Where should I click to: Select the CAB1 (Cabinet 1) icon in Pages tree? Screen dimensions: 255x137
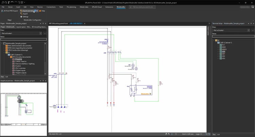tap(8, 54)
